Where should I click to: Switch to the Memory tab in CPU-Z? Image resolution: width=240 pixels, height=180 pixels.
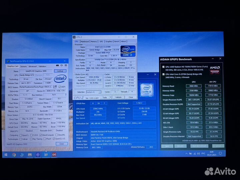click(x=94, y=41)
